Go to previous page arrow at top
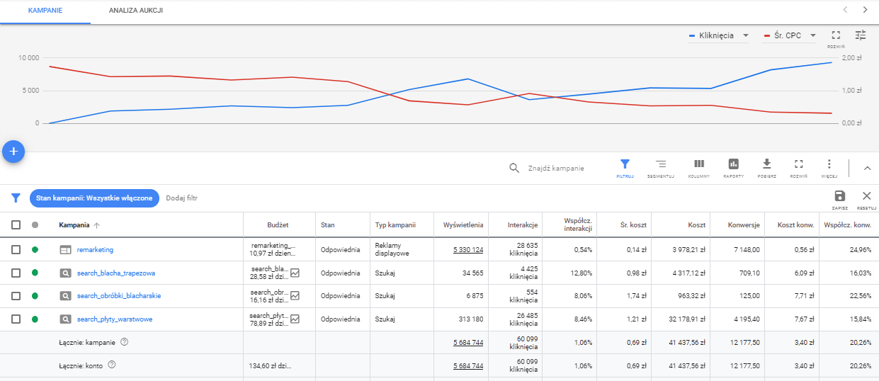The height and width of the screenshot is (381, 879). 845,10
